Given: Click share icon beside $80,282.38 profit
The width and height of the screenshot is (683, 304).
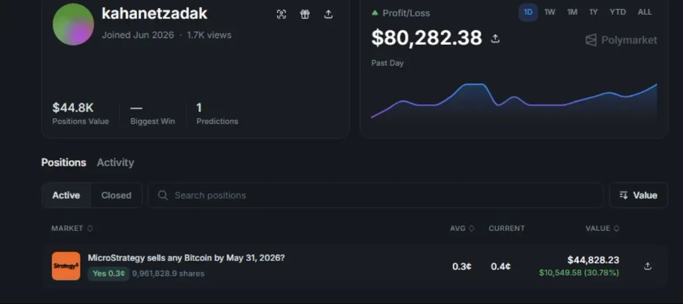Looking at the screenshot, I should (x=495, y=39).
